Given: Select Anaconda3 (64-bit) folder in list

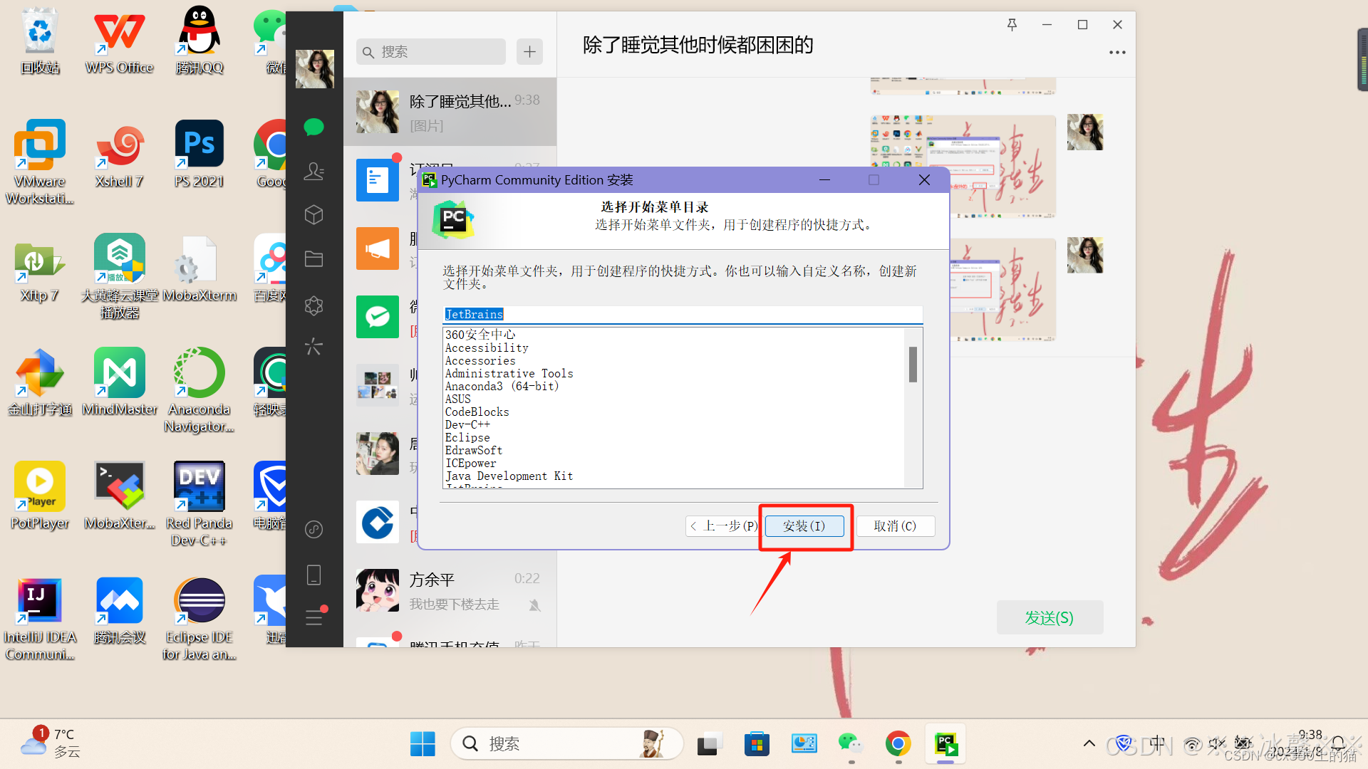Looking at the screenshot, I should [x=502, y=386].
